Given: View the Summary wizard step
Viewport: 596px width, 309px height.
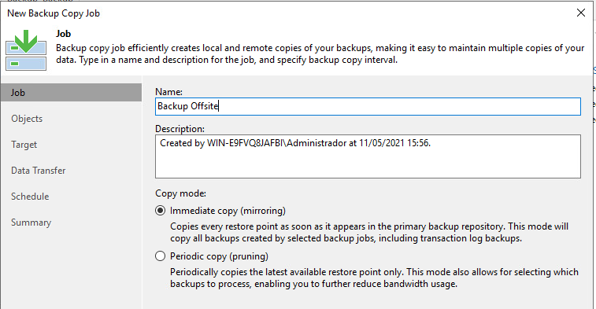Looking at the screenshot, I should tap(31, 223).
